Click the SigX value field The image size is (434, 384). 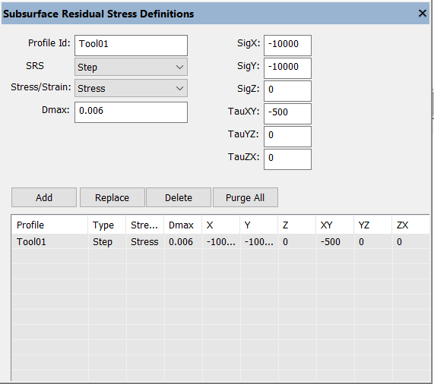tap(287, 46)
